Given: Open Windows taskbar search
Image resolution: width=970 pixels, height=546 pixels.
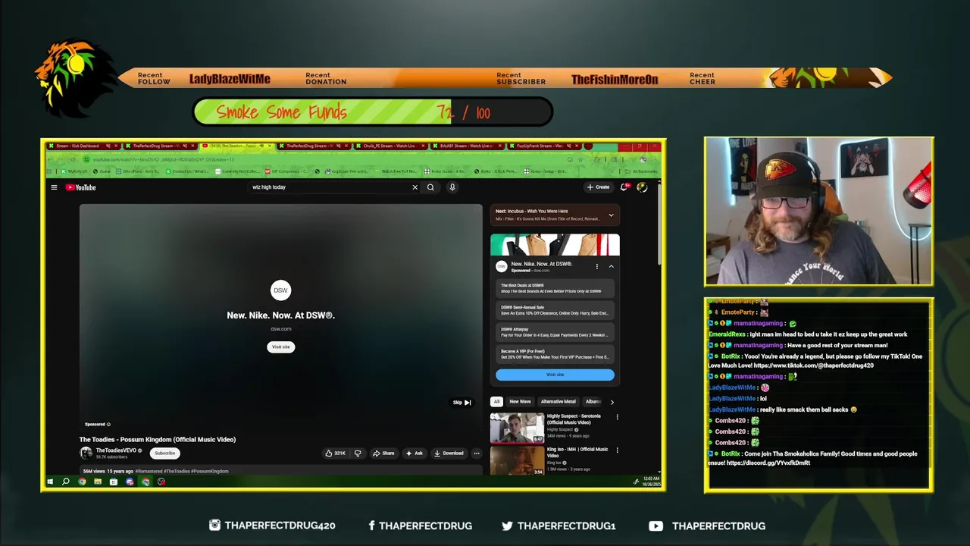Looking at the screenshot, I should coord(66,482).
